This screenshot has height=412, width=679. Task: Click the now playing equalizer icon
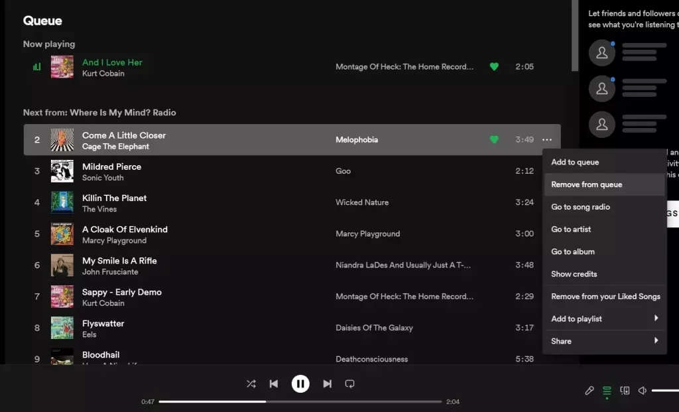tap(37, 67)
